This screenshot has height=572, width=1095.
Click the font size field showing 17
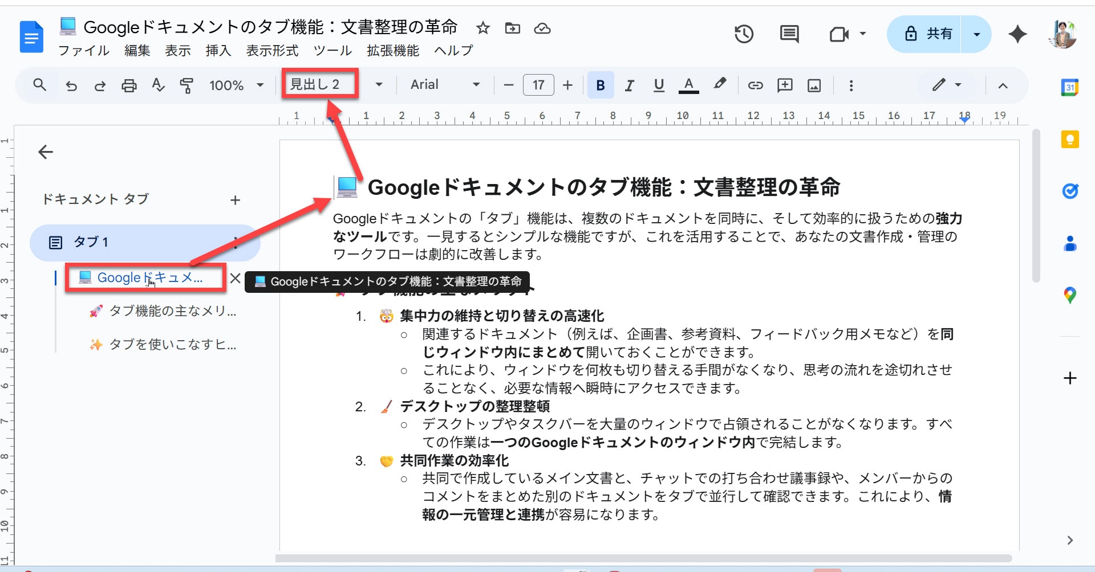(538, 85)
